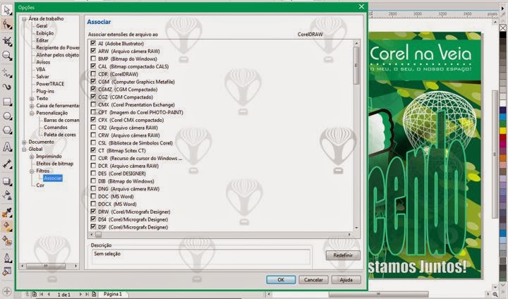The height and width of the screenshot is (299, 508).
Task: Select the Salvar tree item
Action: tap(43, 76)
